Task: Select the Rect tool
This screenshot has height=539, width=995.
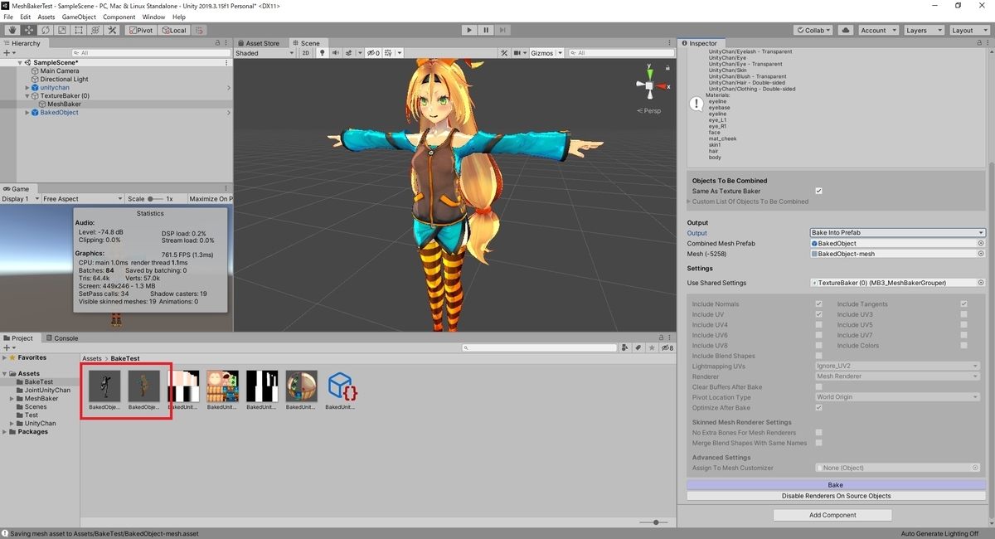Action: (x=78, y=30)
